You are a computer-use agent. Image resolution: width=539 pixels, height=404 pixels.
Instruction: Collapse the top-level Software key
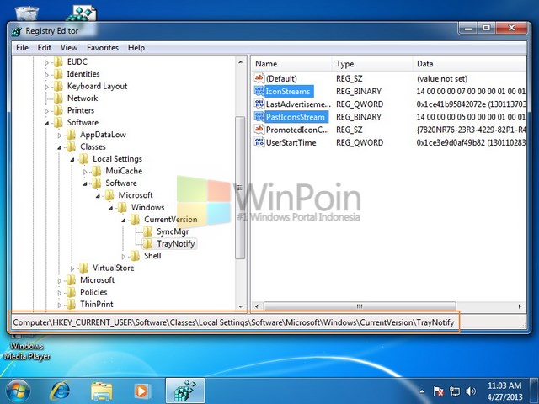pyautogui.click(x=47, y=123)
